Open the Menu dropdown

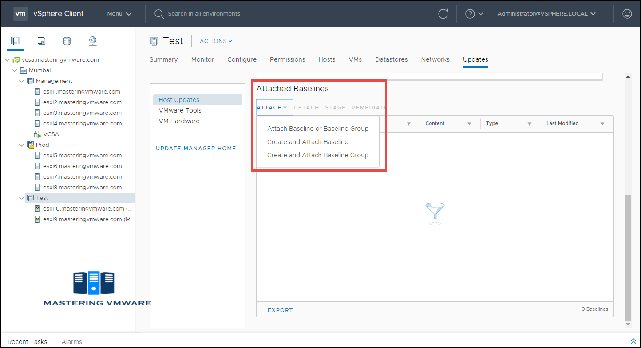119,14
